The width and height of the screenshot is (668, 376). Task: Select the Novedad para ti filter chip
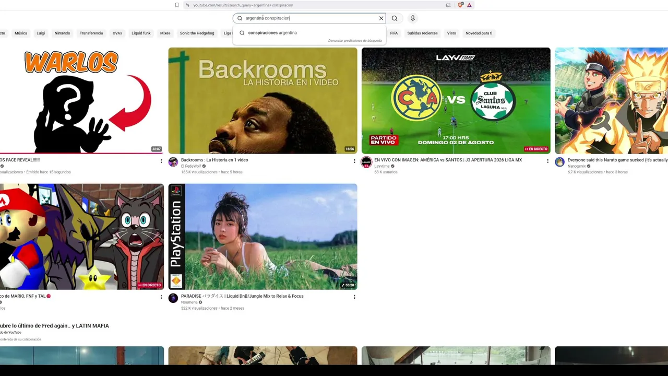(479, 33)
